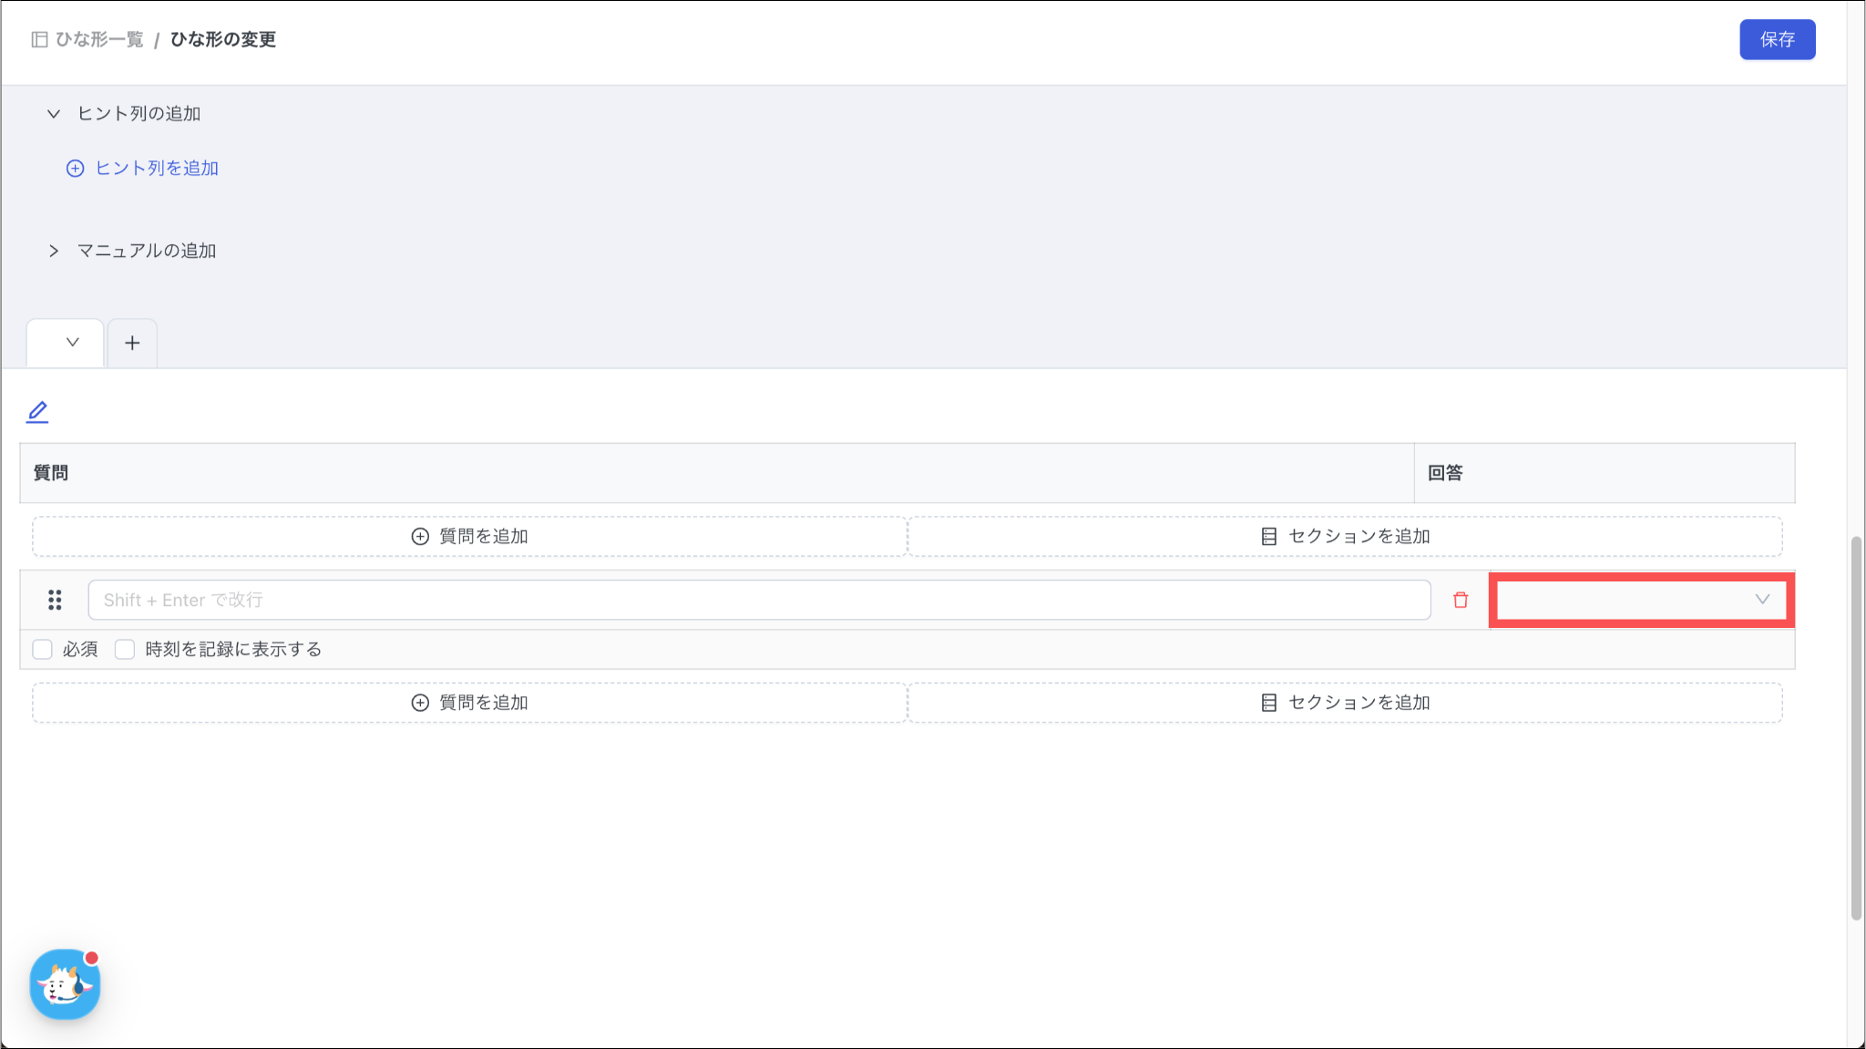Click the red trash delete icon
Image resolution: width=1866 pixels, height=1049 pixels.
click(x=1461, y=600)
